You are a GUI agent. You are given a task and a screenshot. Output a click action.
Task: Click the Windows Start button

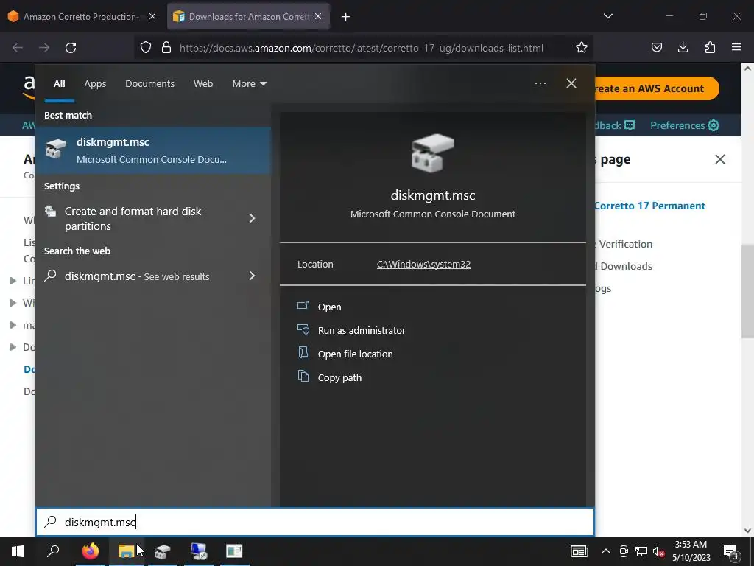pos(18,551)
